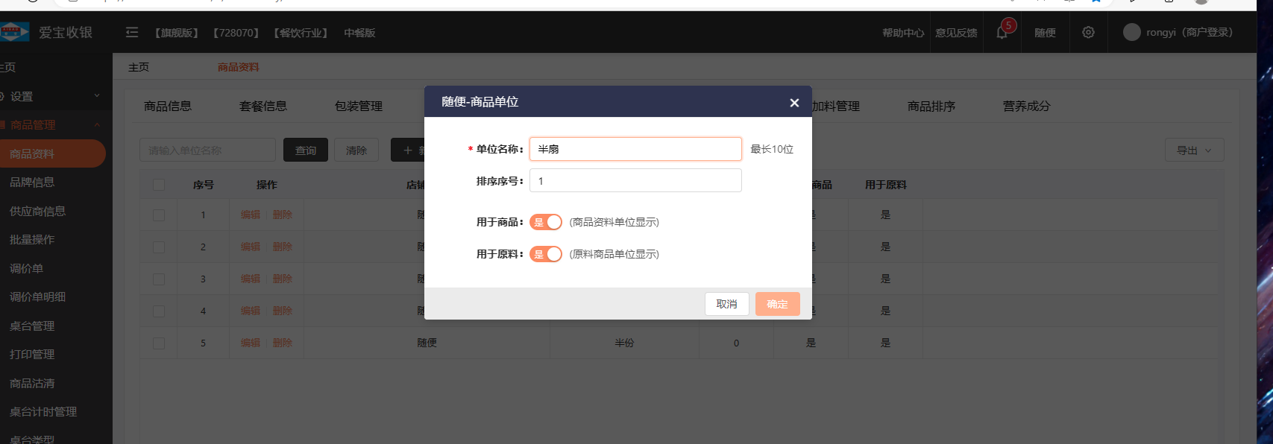Collapse sidebar with hamburger menu icon
Image resolution: width=1273 pixels, height=444 pixels.
132,33
